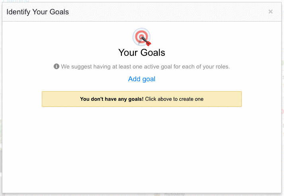Click the Identify Your Goals title text
The height and width of the screenshot is (196, 284).
(x=37, y=12)
